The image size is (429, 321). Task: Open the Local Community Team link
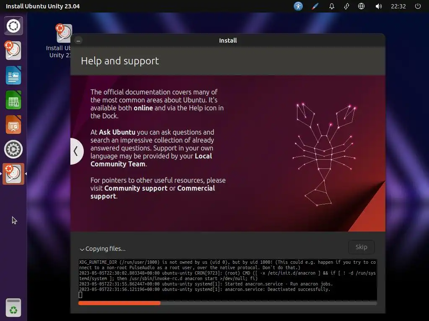pos(151,160)
